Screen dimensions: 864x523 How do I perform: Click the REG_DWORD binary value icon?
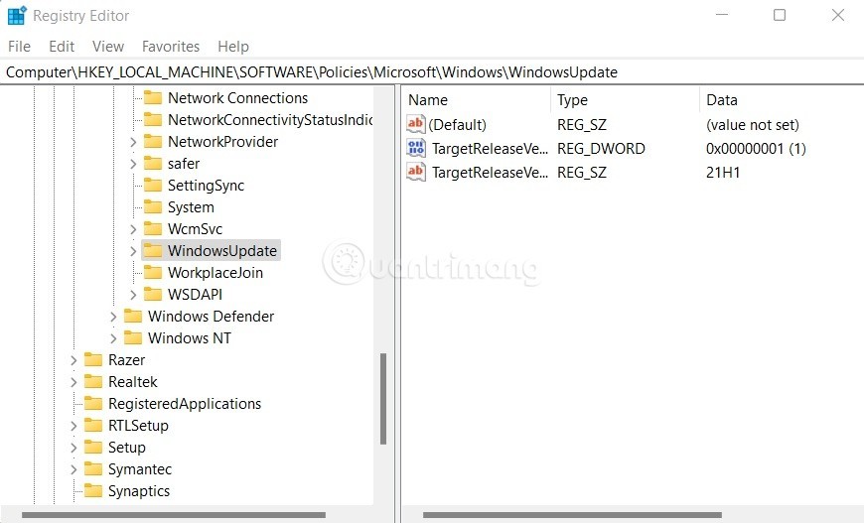(416, 149)
